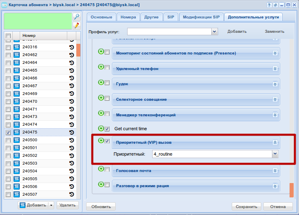Select the number 240474 row
Screen dimensions: 299x215
click(x=40, y=124)
